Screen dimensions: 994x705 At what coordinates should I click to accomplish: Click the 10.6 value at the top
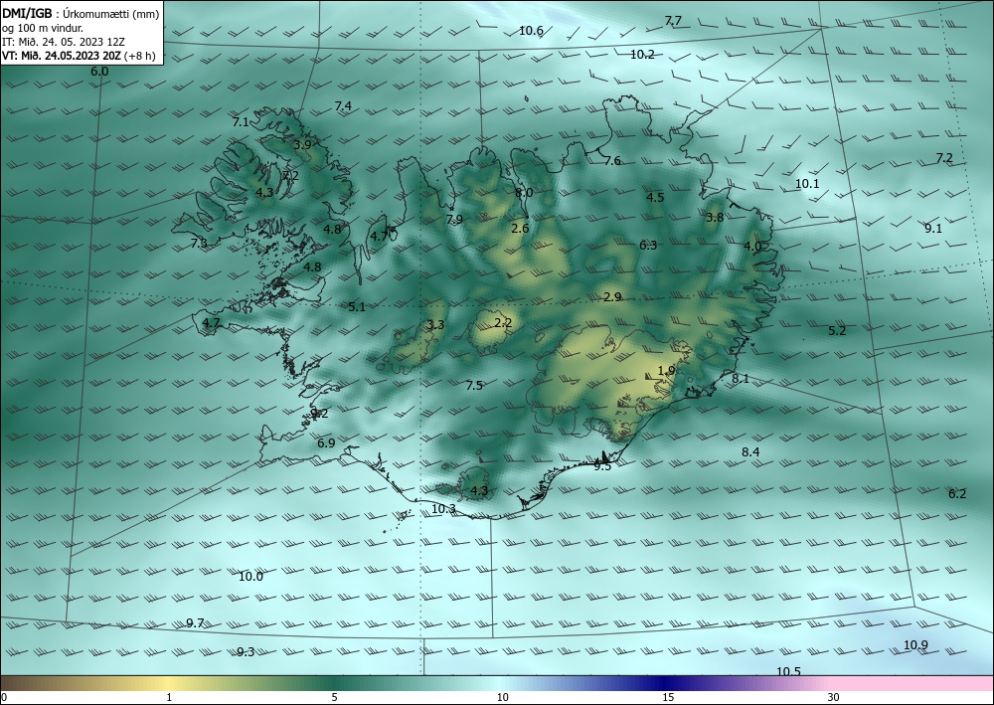click(531, 31)
